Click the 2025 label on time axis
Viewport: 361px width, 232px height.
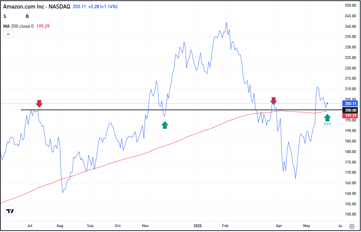tap(197, 226)
